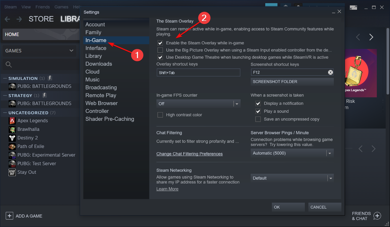Enable Big Picture Overlay for Steam Input controllers
Image resolution: width=390 pixels, height=227 pixels.
[x=160, y=50]
